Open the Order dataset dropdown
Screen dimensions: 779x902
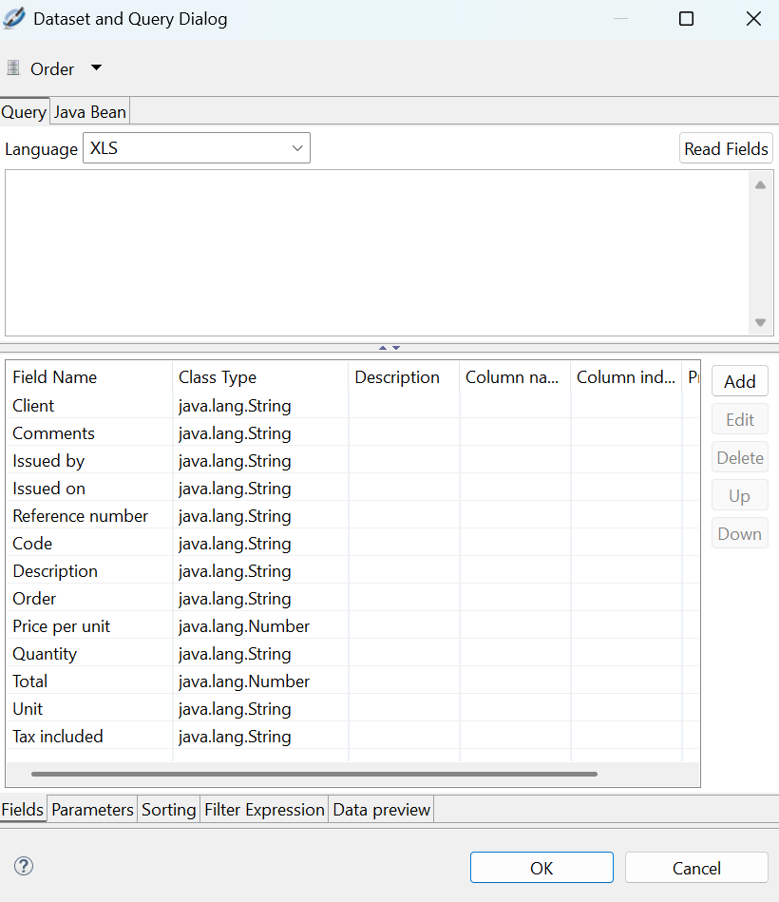95,67
